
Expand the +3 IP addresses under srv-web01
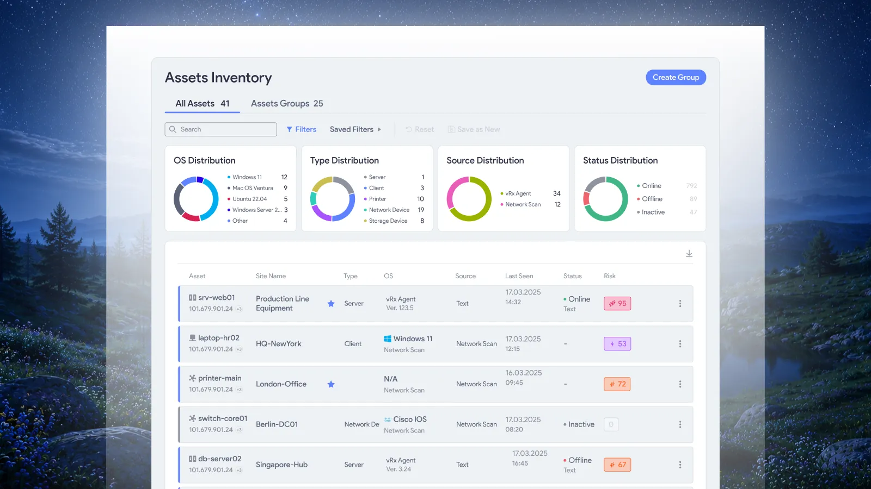239,309
